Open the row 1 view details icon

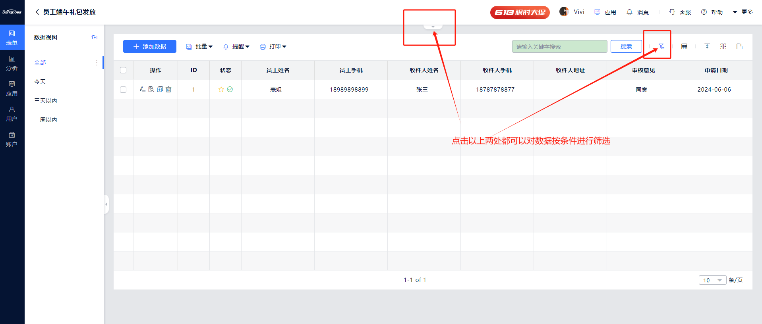pos(151,90)
